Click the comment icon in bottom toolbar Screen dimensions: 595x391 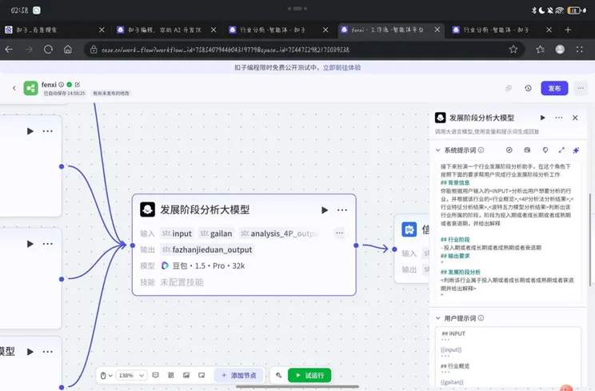coord(155,375)
